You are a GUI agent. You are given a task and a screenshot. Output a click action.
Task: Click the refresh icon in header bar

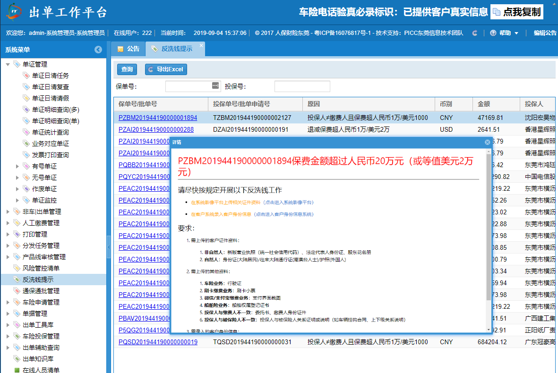click(x=475, y=33)
